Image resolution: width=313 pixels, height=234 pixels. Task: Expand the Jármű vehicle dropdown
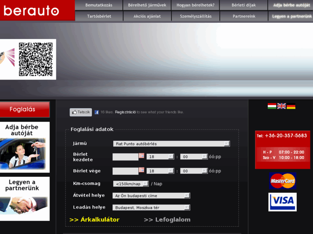(x=171, y=144)
